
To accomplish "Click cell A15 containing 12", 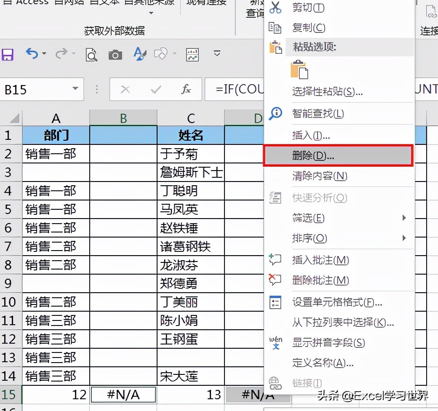I will click(x=56, y=395).
